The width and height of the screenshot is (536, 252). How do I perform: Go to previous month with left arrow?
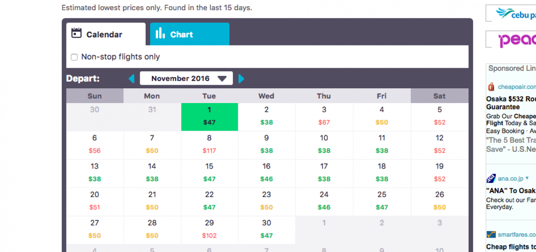131,79
